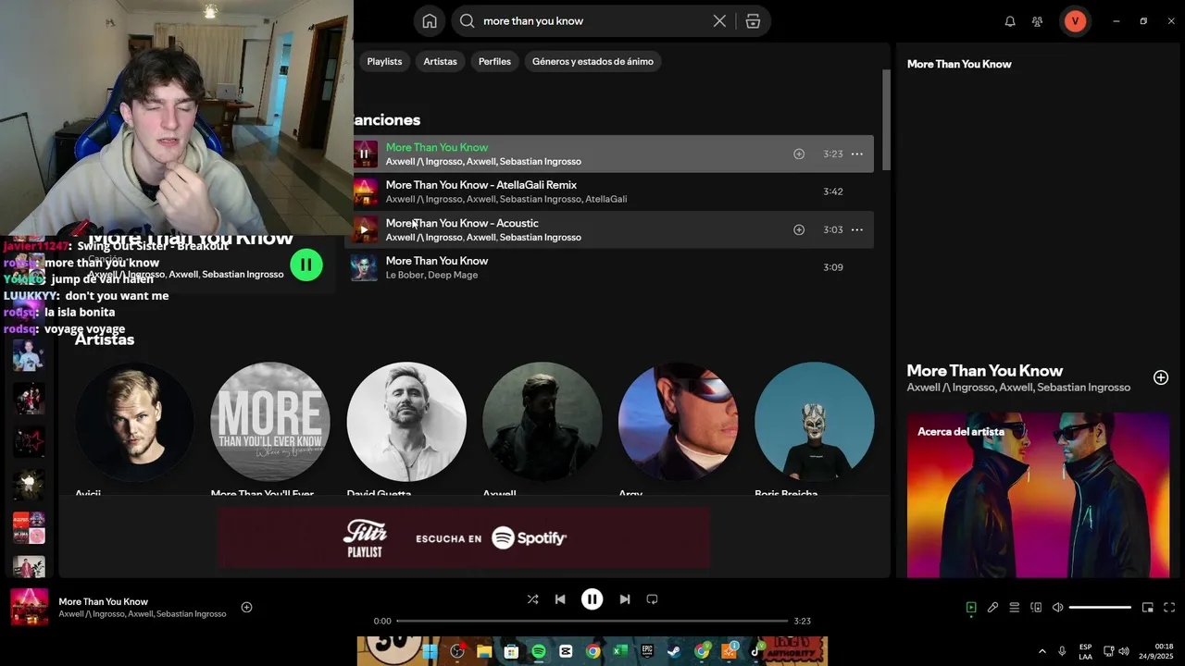Screen dimensions: 1185x666
Task: Open the Browse icon beside the search bar
Action: 753,20
